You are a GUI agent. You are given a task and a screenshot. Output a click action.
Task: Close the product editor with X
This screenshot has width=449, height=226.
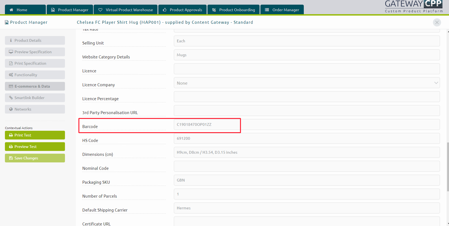[x=437, y=22]
